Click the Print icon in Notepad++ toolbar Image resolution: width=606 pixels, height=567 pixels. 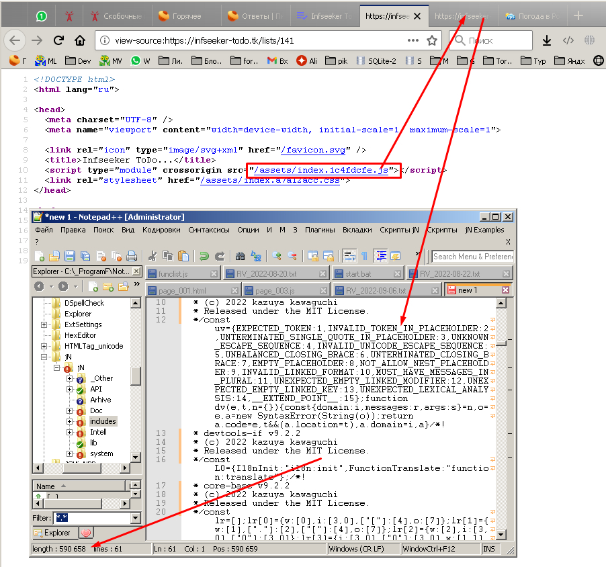coord(132,256)
